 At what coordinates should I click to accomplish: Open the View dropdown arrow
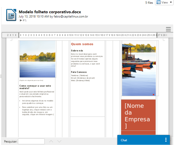pos(171,3)
